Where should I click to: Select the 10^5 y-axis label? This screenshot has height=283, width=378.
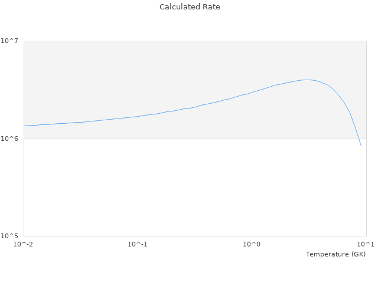[11, 236]
